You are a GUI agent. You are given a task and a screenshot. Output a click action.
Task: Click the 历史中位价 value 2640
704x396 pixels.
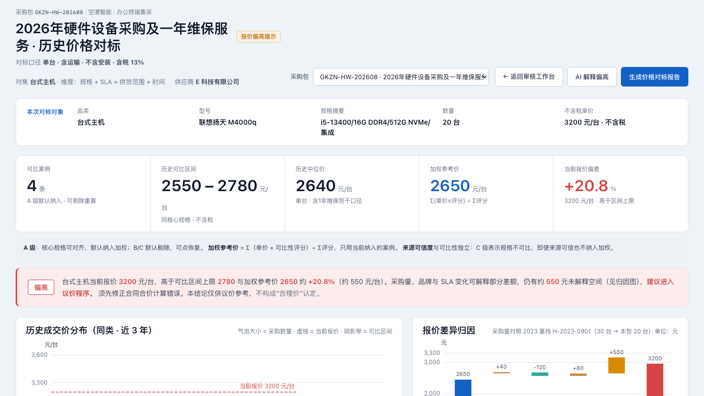[x=316, y=186]
